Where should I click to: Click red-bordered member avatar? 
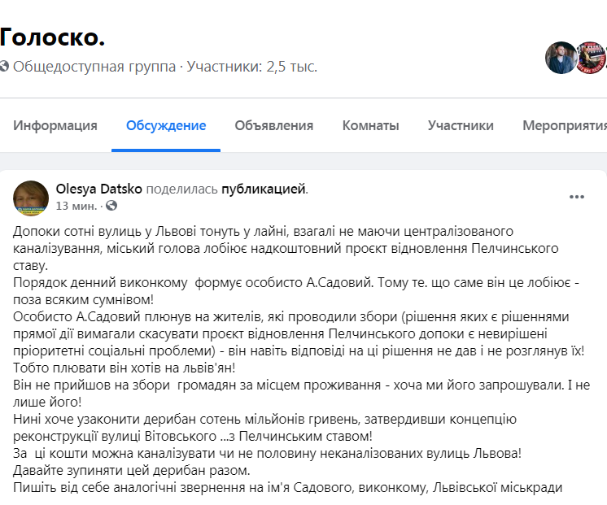tap(592, 58)
